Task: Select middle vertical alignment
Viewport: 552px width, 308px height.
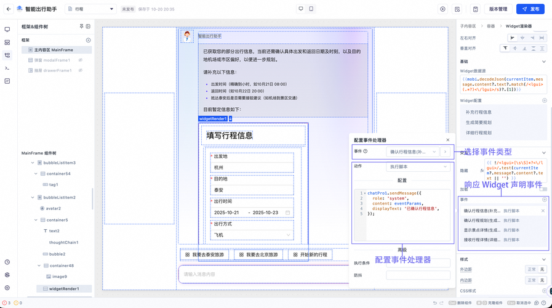Action: click(x=515, y=48)
